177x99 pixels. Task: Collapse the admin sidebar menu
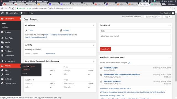pos(10,83)
